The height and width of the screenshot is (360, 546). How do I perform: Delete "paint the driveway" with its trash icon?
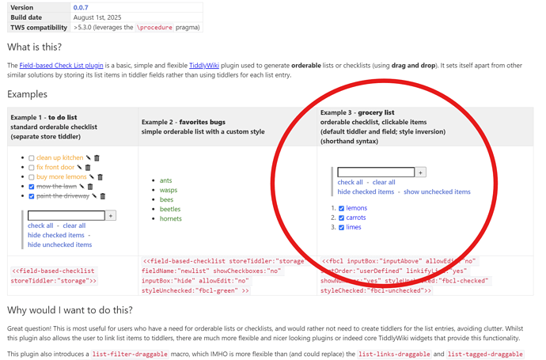pyautogui.click(x=103, y=196)
